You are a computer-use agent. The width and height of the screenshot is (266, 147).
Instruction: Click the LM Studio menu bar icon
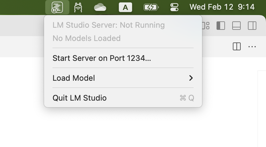click(x=57, y=7)
